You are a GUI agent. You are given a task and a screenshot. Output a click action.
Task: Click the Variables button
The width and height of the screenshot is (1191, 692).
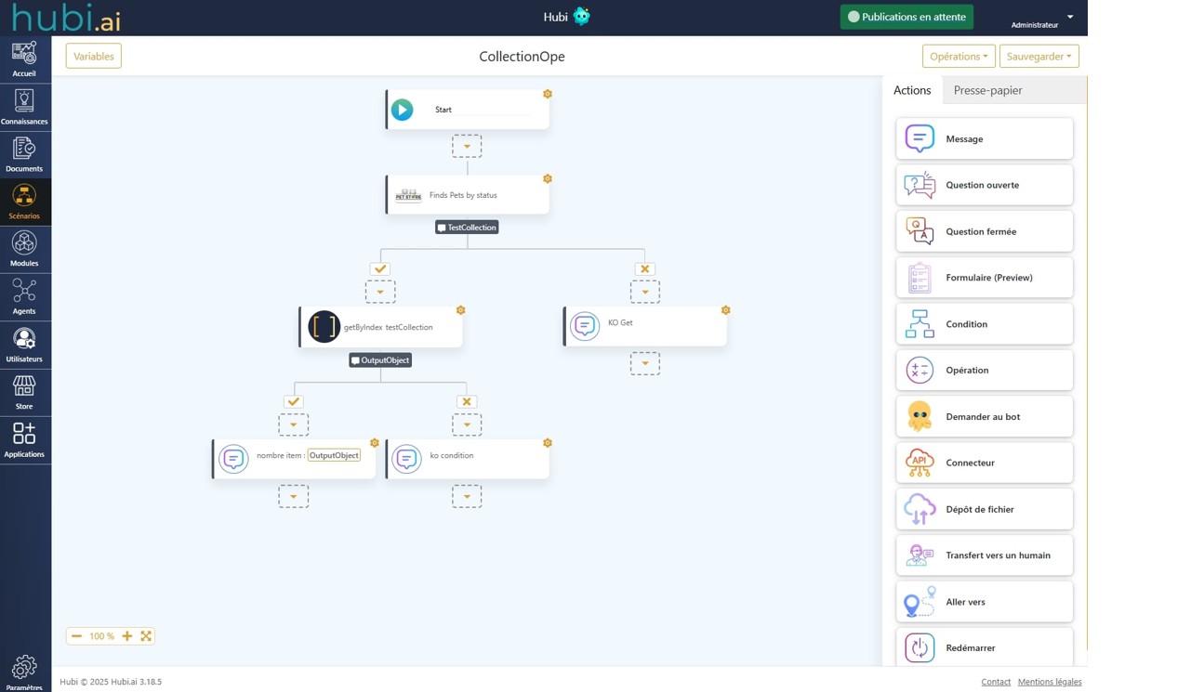point(93,56)
